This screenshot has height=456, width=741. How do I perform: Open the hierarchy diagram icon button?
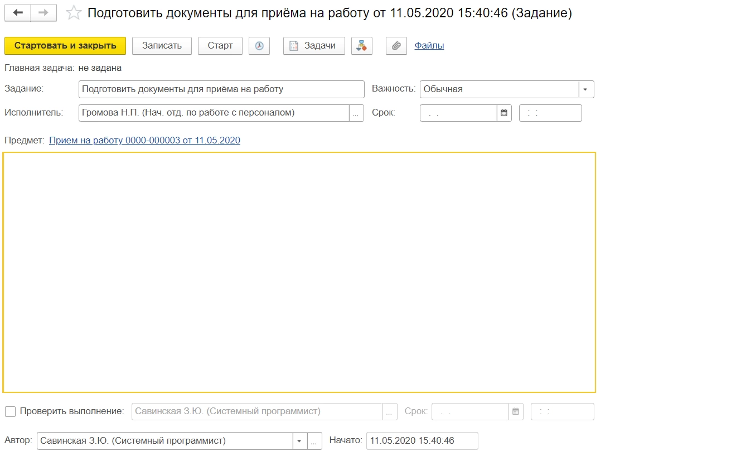(x=362, y=46)
